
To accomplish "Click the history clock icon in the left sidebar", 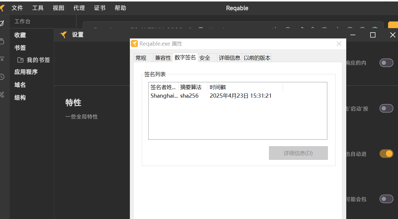I will tap(2, 77).
